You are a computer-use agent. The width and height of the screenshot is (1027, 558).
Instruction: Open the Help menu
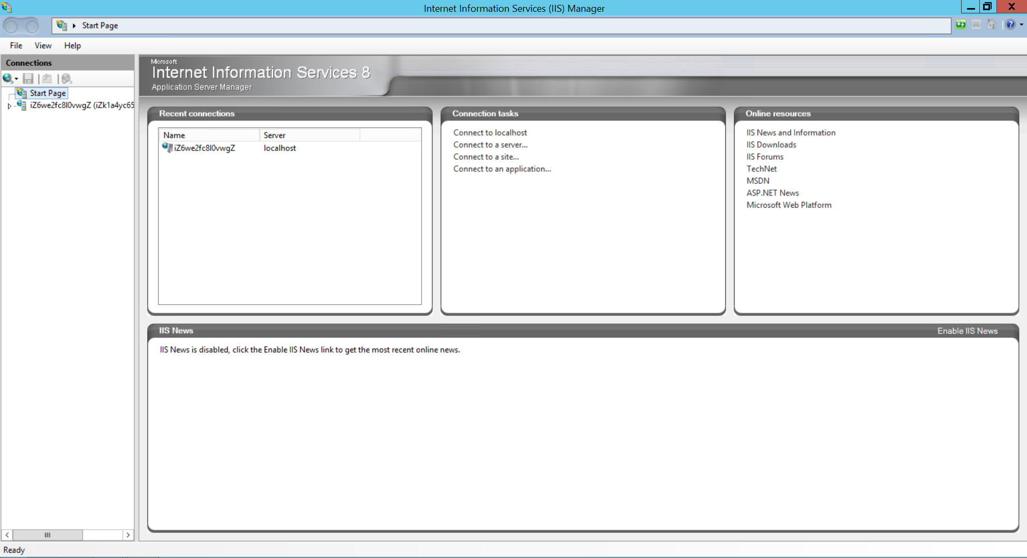72,46
